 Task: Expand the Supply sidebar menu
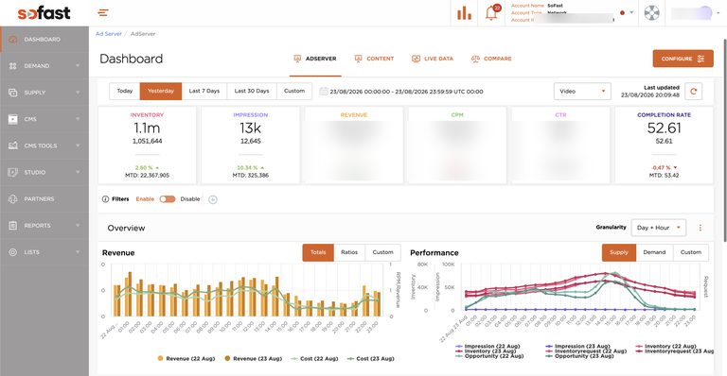point(78,93)
